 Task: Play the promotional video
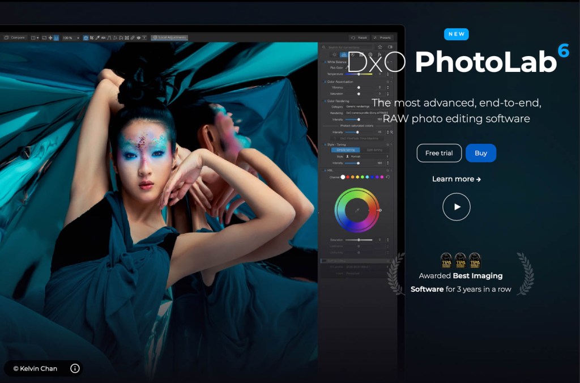coord(457,207)
